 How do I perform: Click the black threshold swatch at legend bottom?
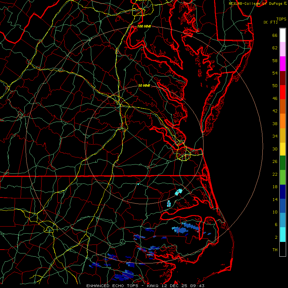[x=283, y=249]
